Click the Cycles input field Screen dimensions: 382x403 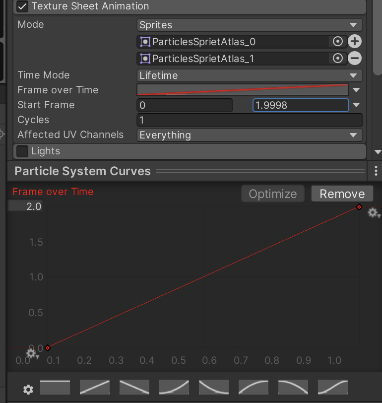tap(250, 120)
